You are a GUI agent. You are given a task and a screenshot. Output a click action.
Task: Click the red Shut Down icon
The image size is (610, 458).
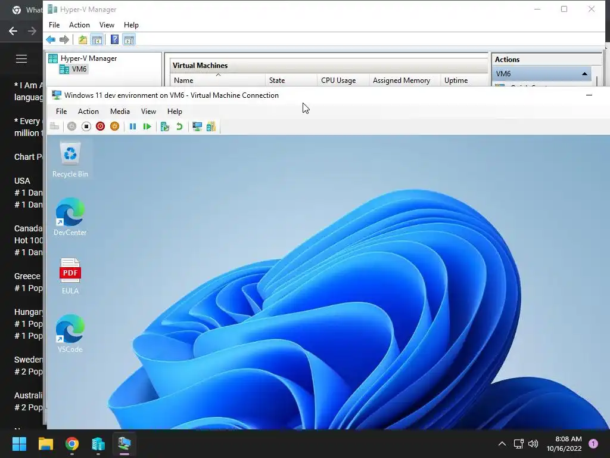(x=100, y=126)
